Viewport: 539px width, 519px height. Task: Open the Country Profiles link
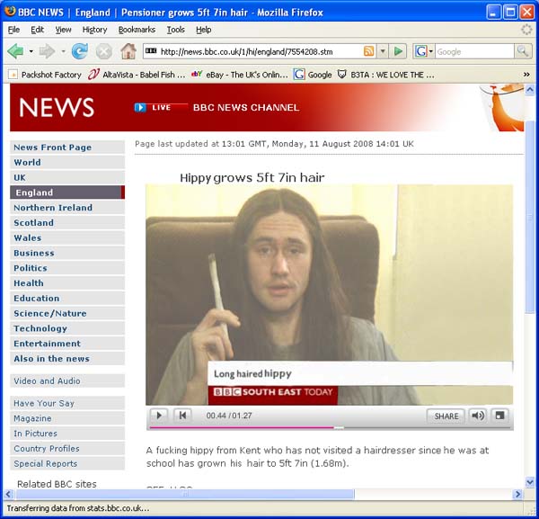[67, 449]
